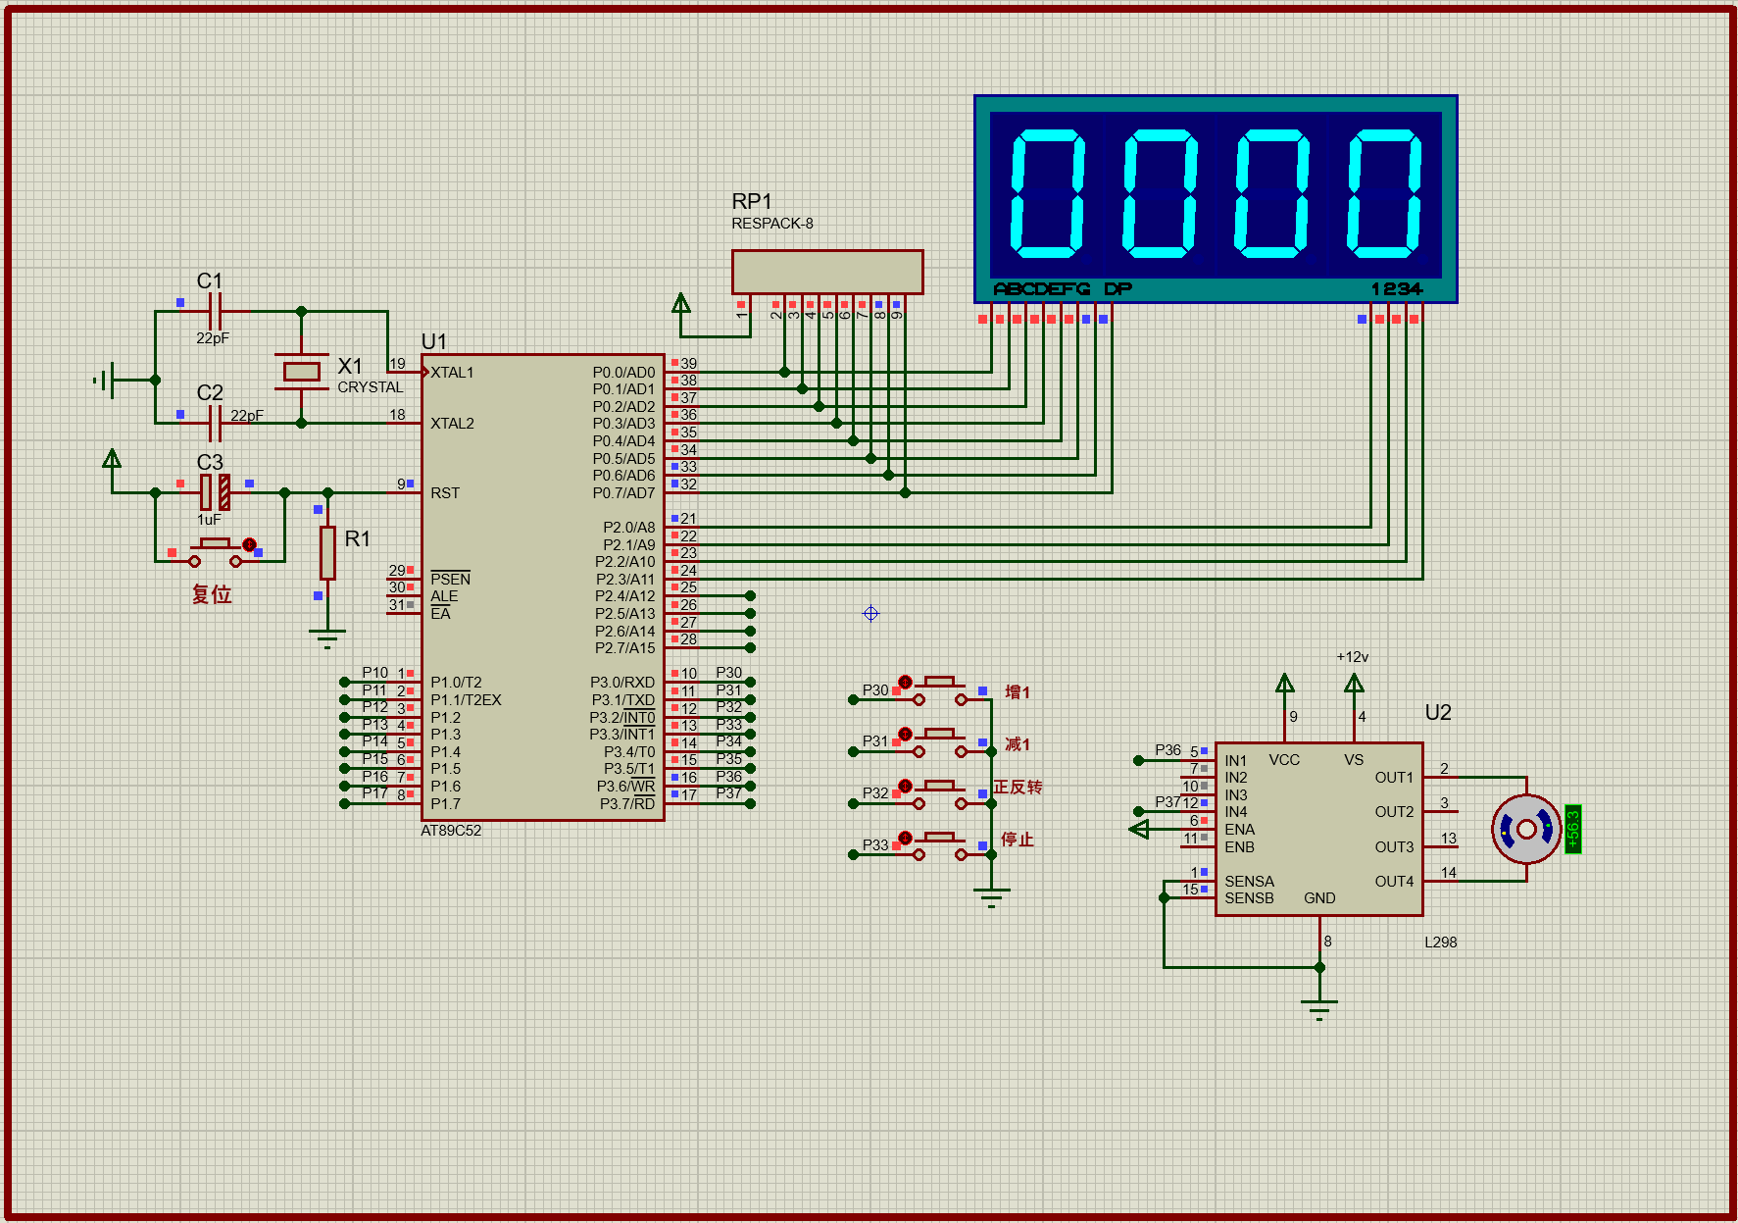
Task: Click the L298 part name text
Action: 1441,943
